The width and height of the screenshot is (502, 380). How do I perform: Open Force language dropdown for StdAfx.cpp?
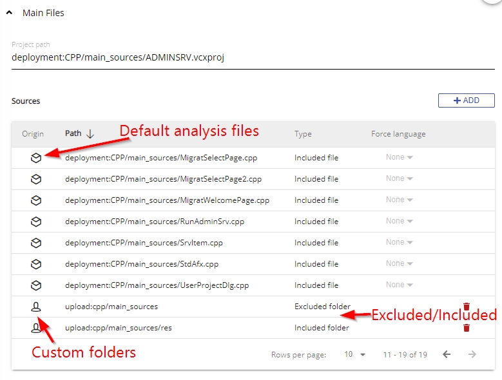399,264
